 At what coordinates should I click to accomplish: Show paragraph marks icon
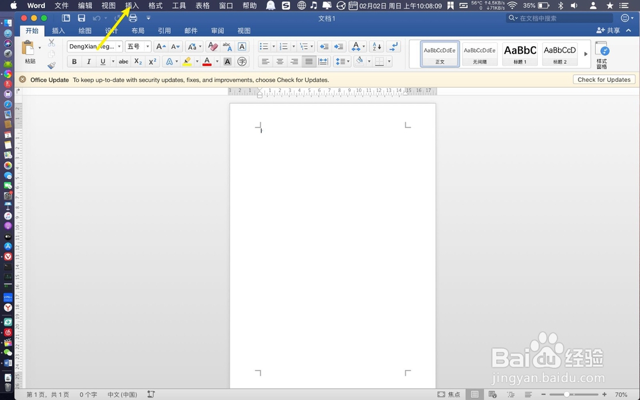coord(394,47)
